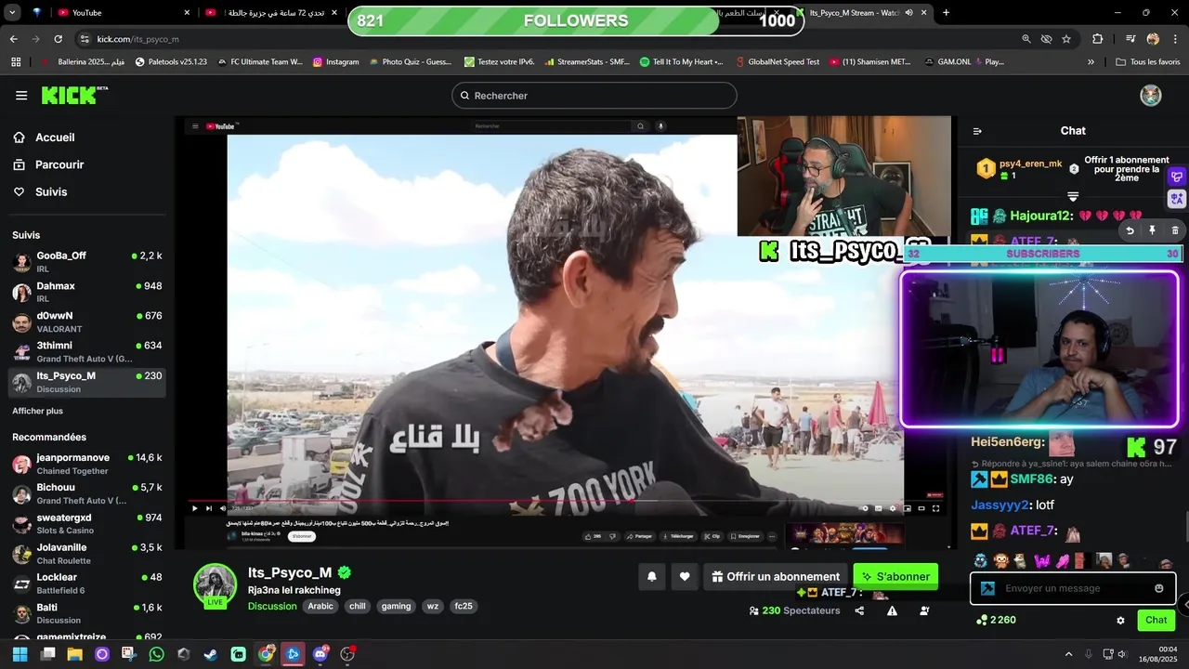This screenshot has height=669, width=1189.
Task: Open the jeanpormanove recommended channel
Action: (87, 464)
